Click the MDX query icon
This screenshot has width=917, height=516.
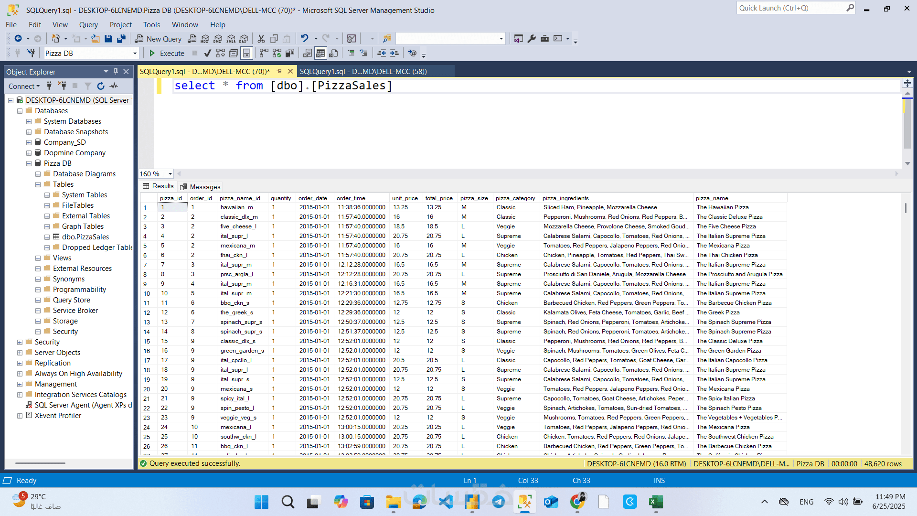205,39
